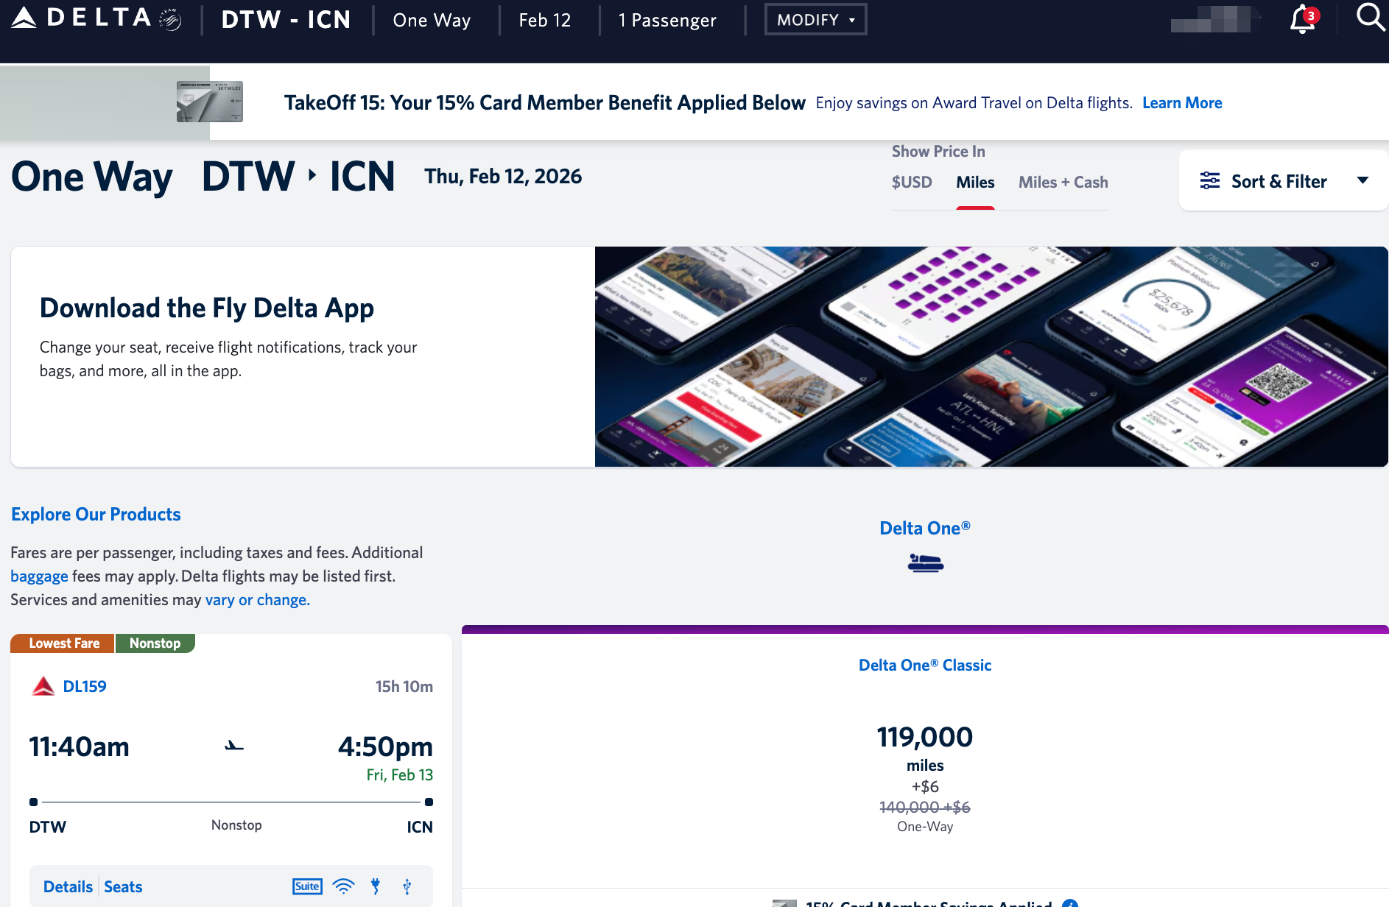Expand the MODIFY search dropdown
This screenshot has height=907, width=1389.
(x=815, y=20)
